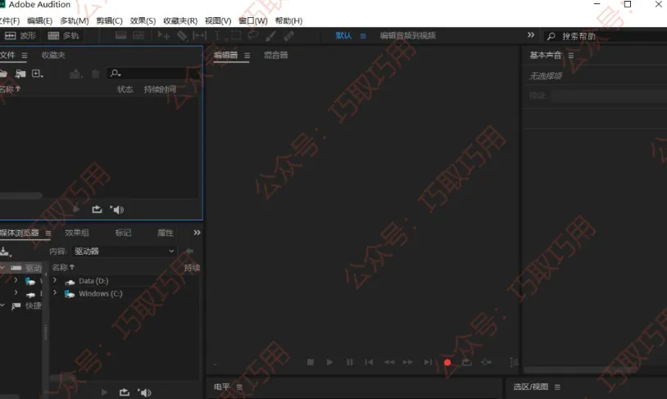The height and width of the screenshot is (399, 667).
Task: Click the Import File icon
Action: click(x=20, y=74)
